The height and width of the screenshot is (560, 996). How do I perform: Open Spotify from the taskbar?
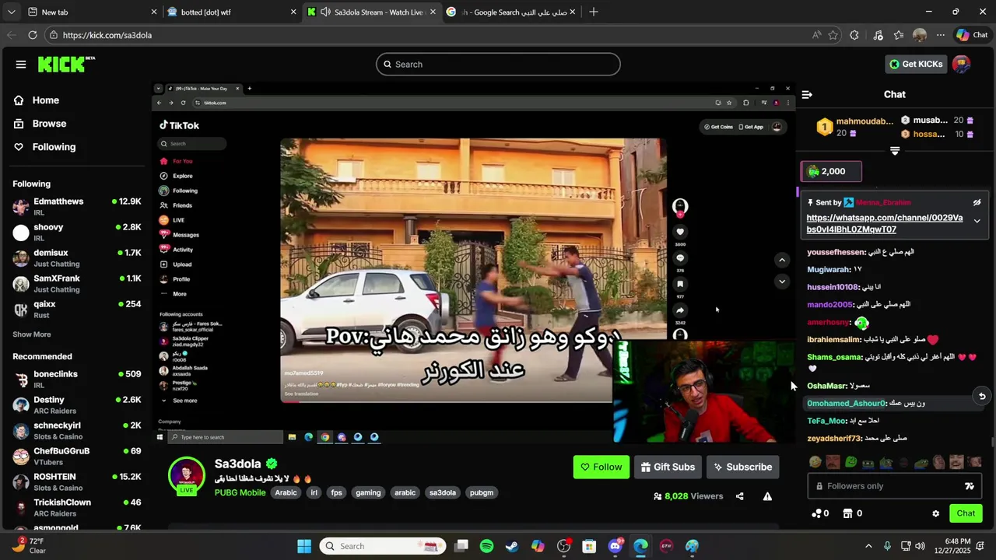[x=486, y=546]
